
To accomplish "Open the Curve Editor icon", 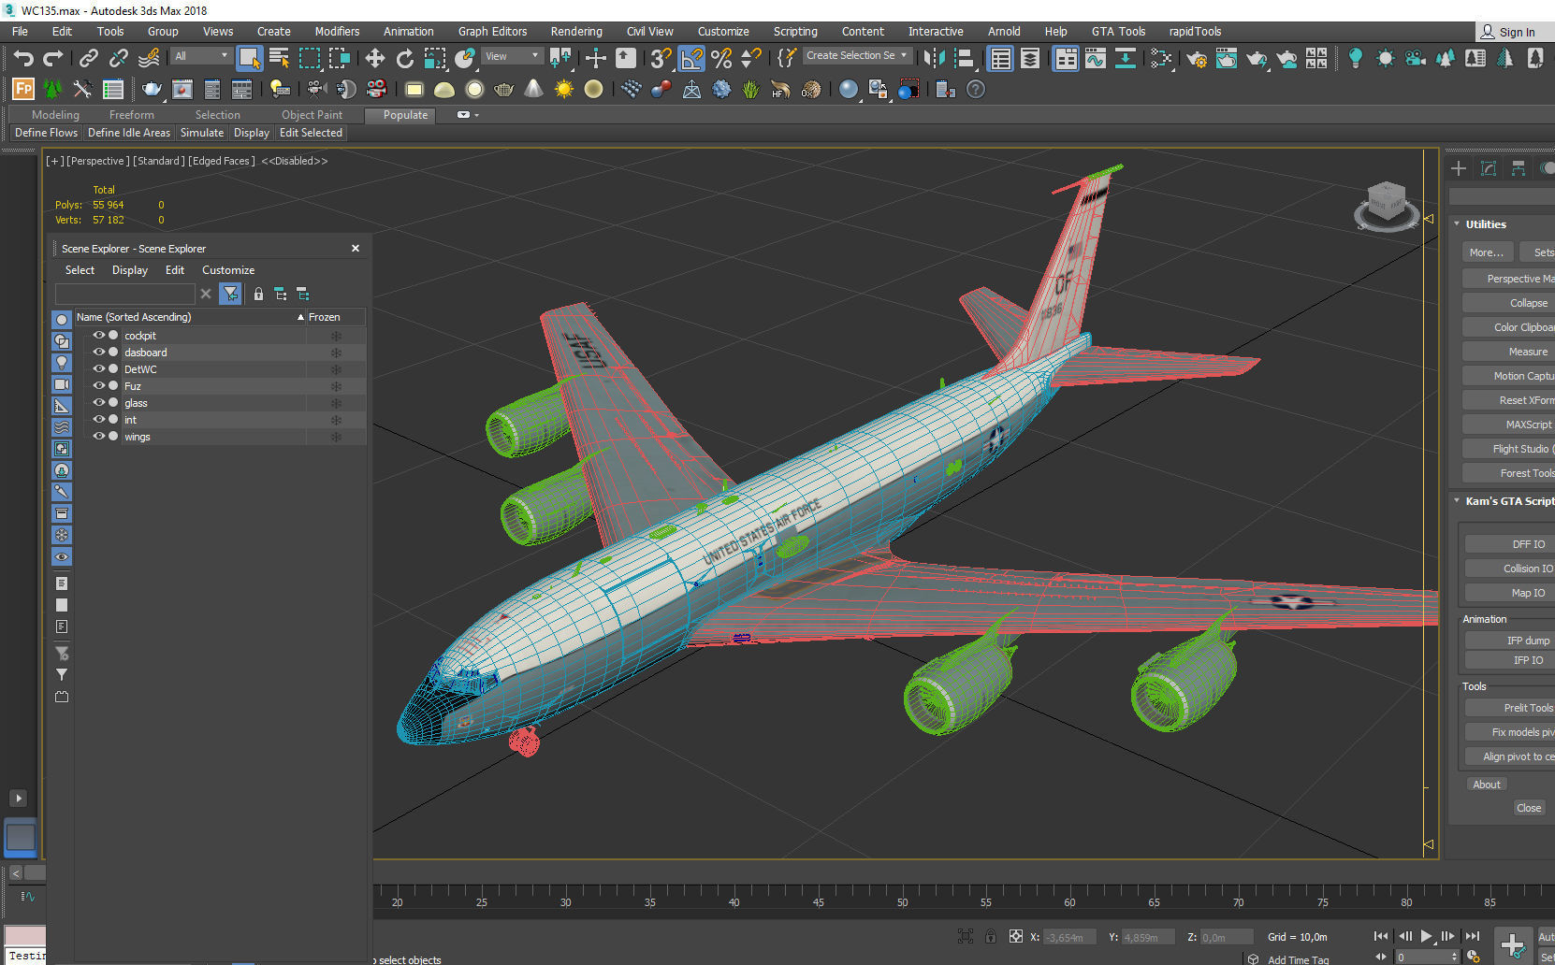I will [1095, 59].
